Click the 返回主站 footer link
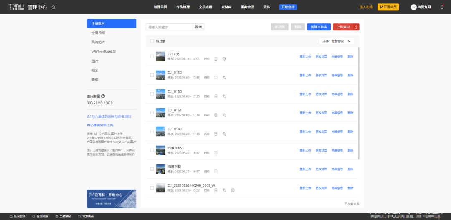The image size is (451, 220). pyautogui.click(x=17, y=217)
